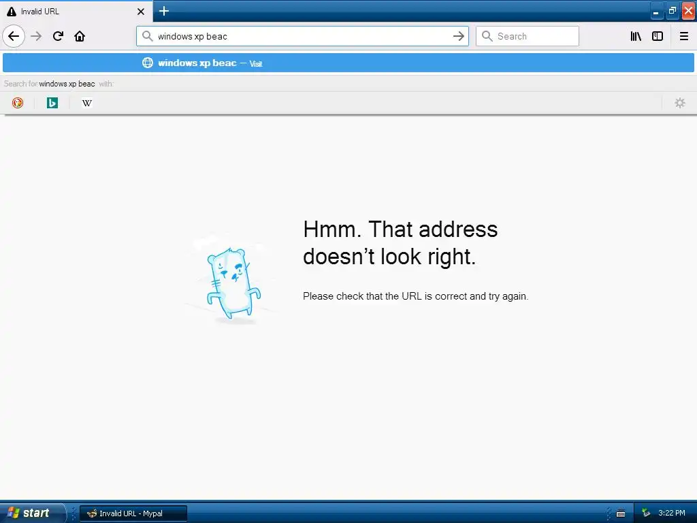
Task: Focus the Search box field
Action: (528, 36)
